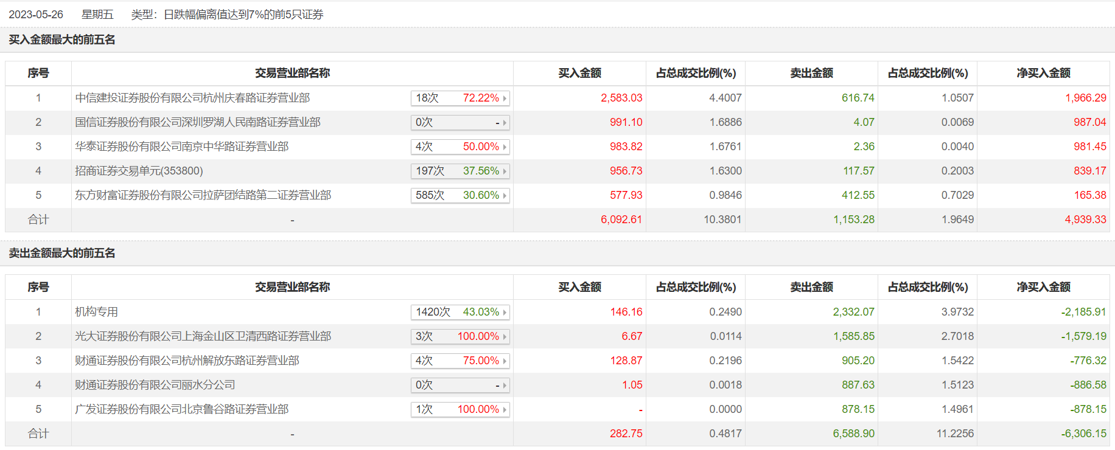Click the 买入金额最大的前五名 section title
Image resolution: width=1115 pixels, height=450 pixels.
click(61, 40)
